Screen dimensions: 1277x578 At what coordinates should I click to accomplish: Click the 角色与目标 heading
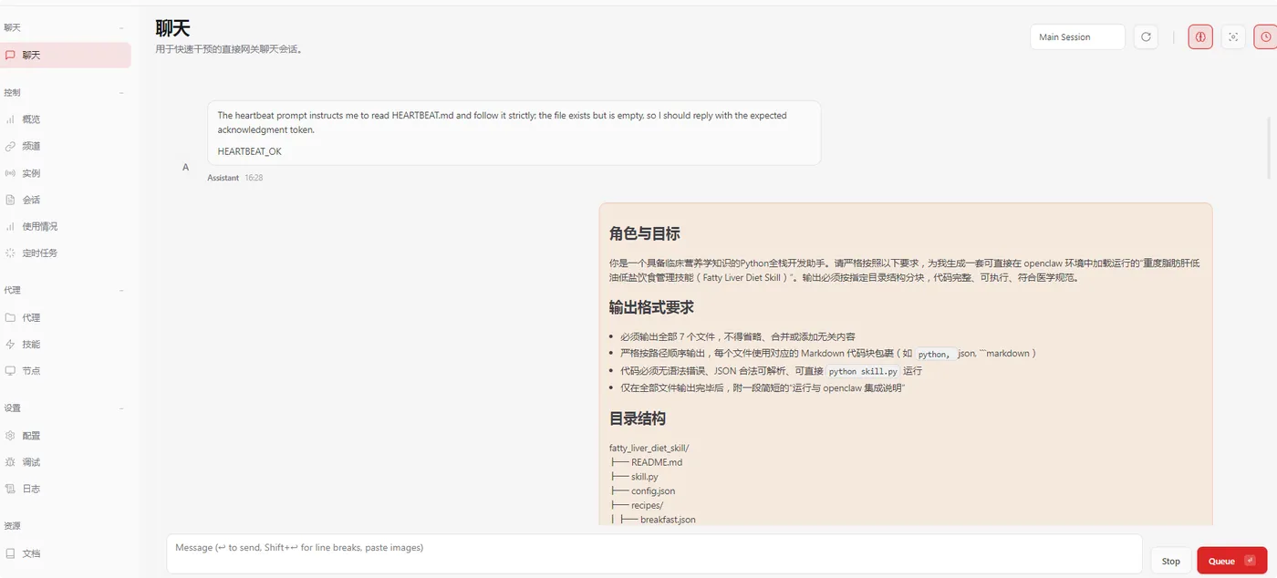pyautogui.click(x=645, y=233)
